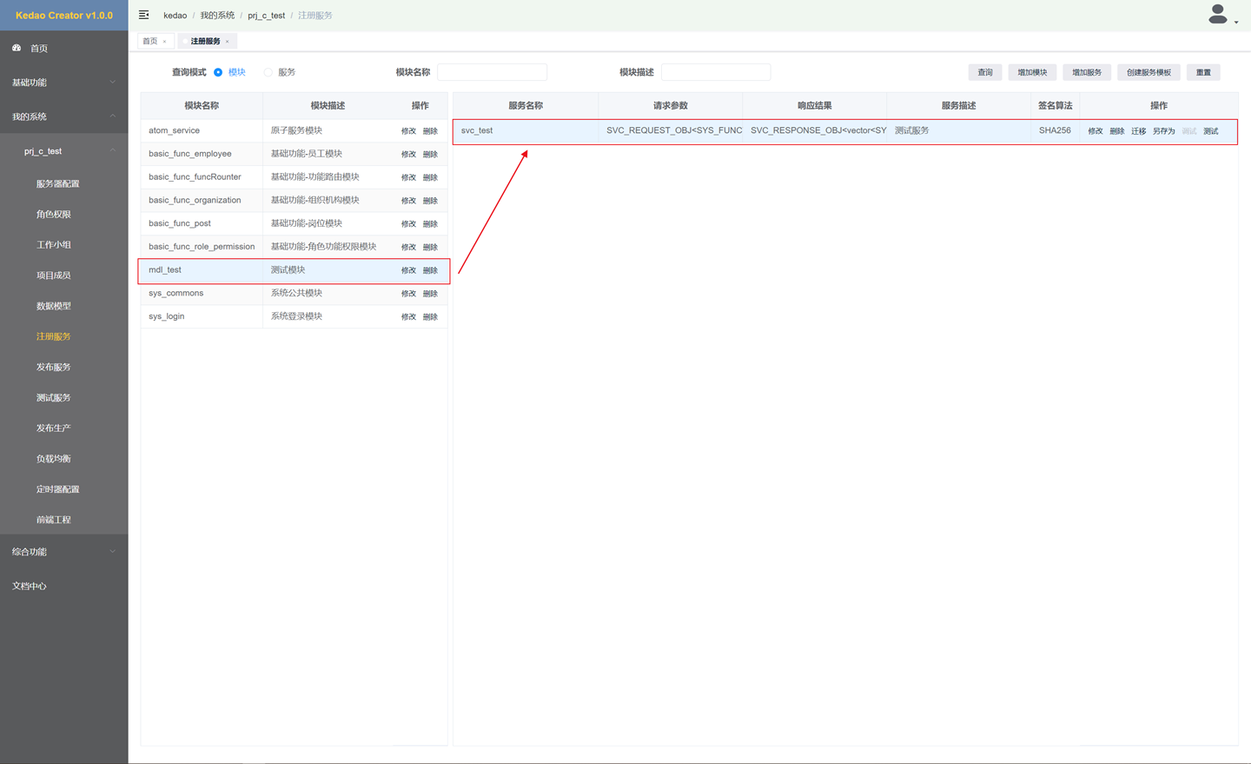The height and width of the screenshot is (764, 1251).
Task: Click 删除 for basic_func_post row
Action: click(430, 224)
